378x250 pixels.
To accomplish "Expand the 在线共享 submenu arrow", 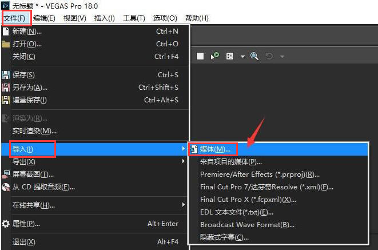I will (x=184, y=205).
